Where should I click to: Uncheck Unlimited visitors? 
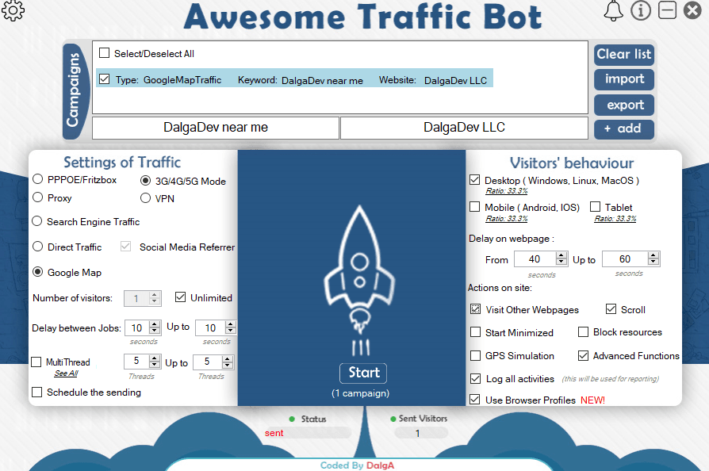180,297
